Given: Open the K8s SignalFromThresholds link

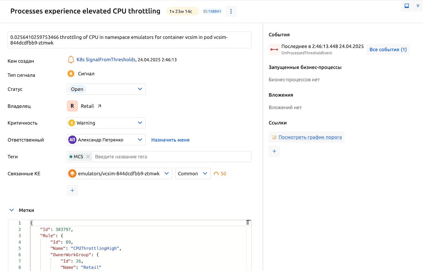Looking at the screenshot, I should (x=106, y=60).
